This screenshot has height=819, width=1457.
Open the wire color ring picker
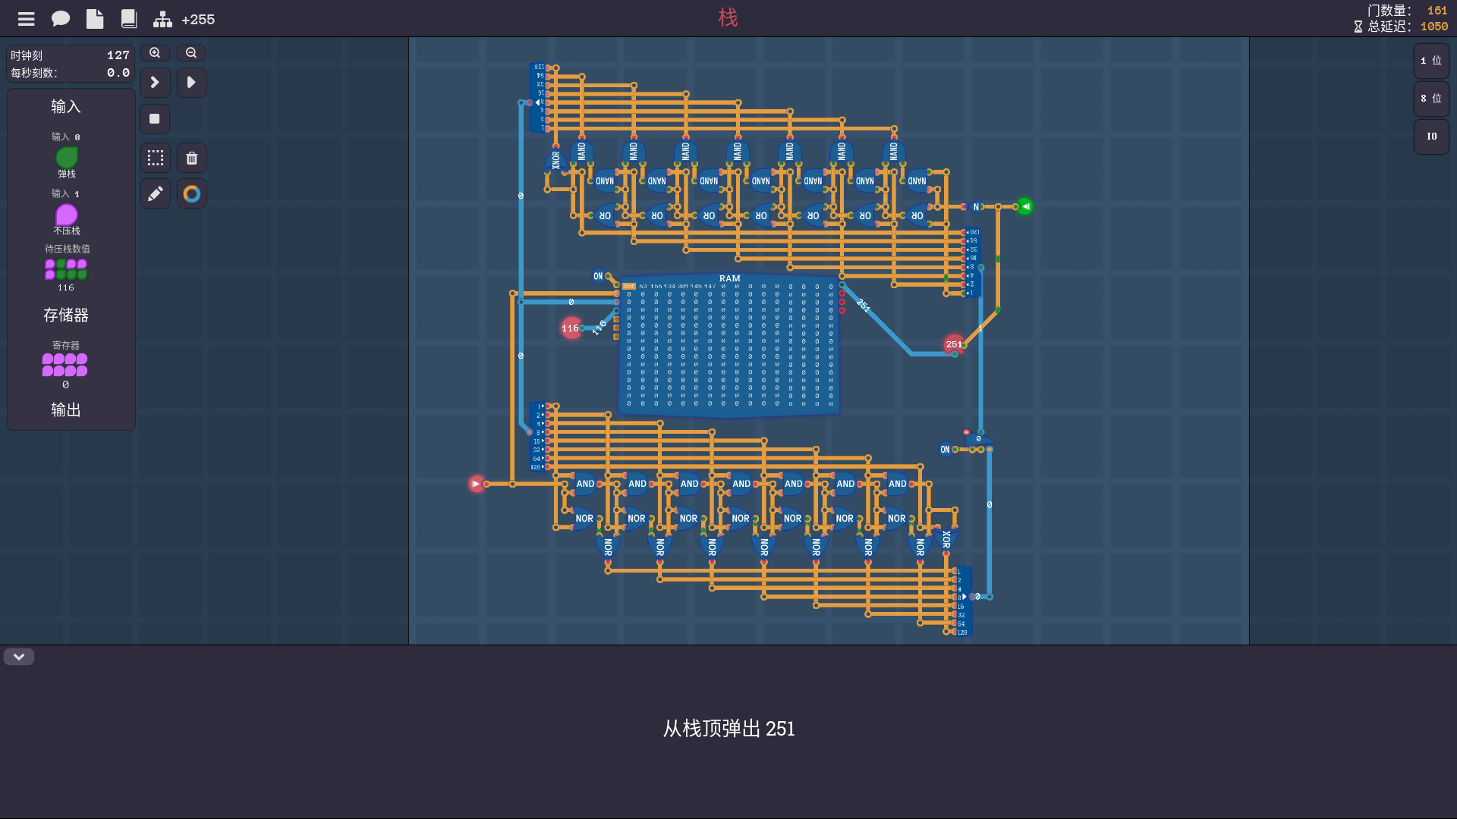pos(192,194)
